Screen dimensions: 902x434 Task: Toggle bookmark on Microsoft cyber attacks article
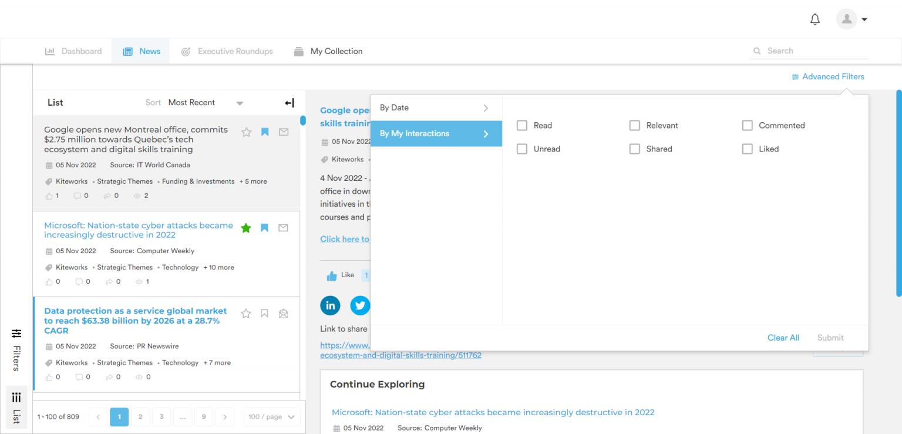coord(264,228)
